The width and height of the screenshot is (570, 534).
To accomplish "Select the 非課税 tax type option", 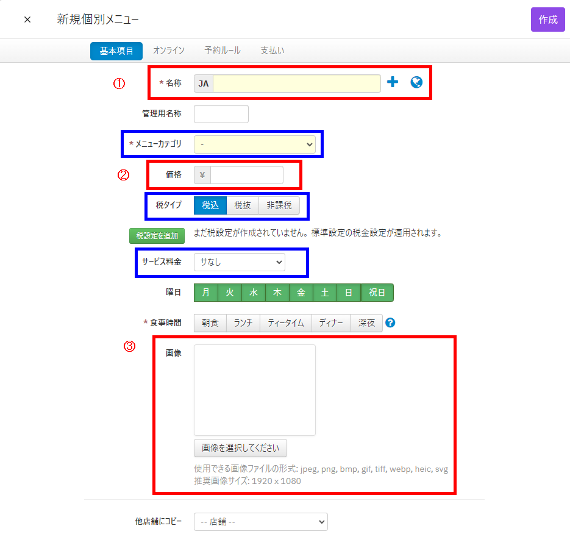I will point(279,205).
